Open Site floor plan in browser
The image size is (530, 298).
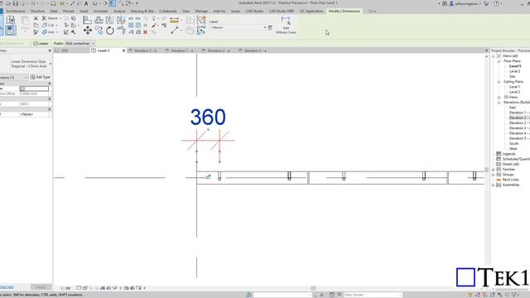(513, 76)
